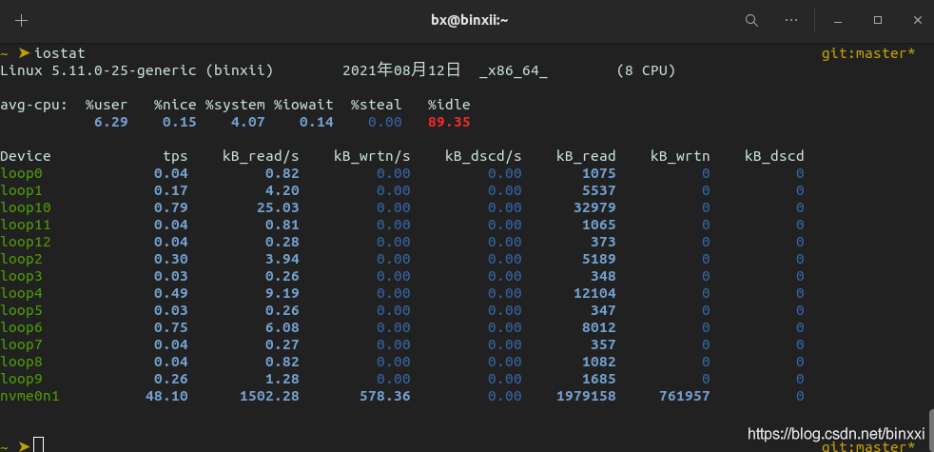Click the loop12 device name
The image size is (934, 452).
click(26, 242)
